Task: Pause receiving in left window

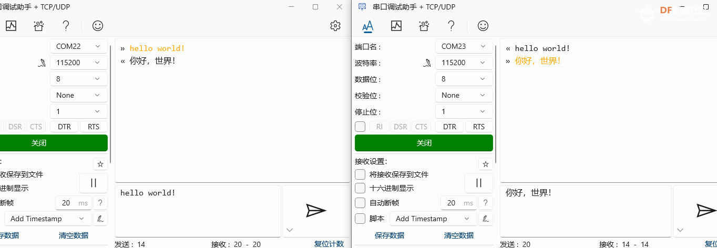Action: coord(94,183)
